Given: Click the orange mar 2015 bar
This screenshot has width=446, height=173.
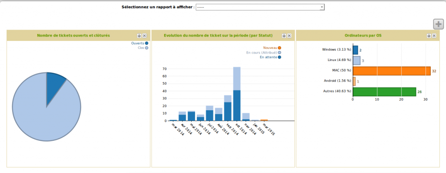Looking at the screenshot, I should [264, 120].
